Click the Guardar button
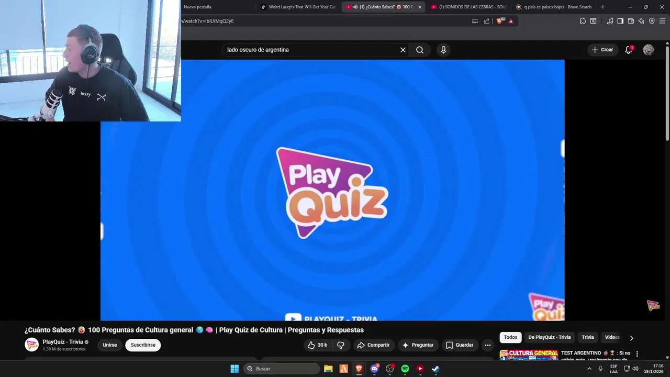Viewport: 670px width, 377px height. coord(460,345)
